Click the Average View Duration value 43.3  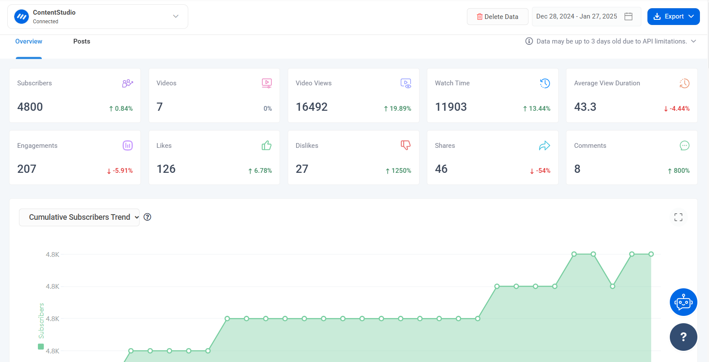pos(585,107)
